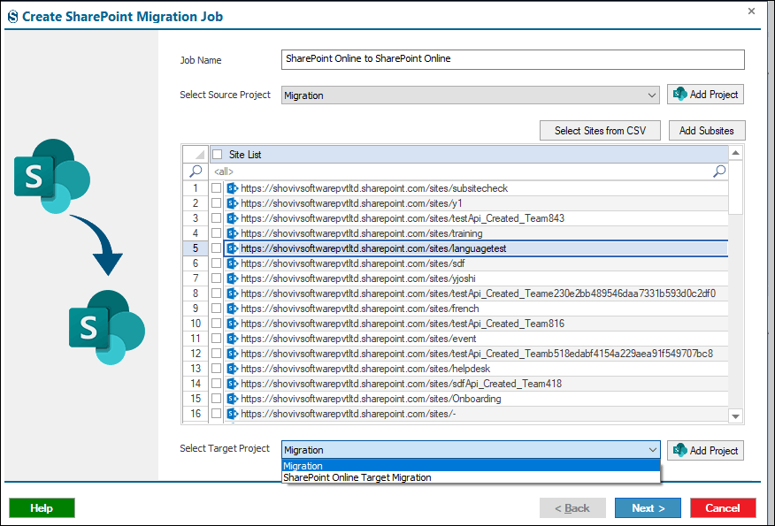This screenshot has height=526, width=775.
Task: Click the site icon beside sites/sdf
Action: pos(233,263)
